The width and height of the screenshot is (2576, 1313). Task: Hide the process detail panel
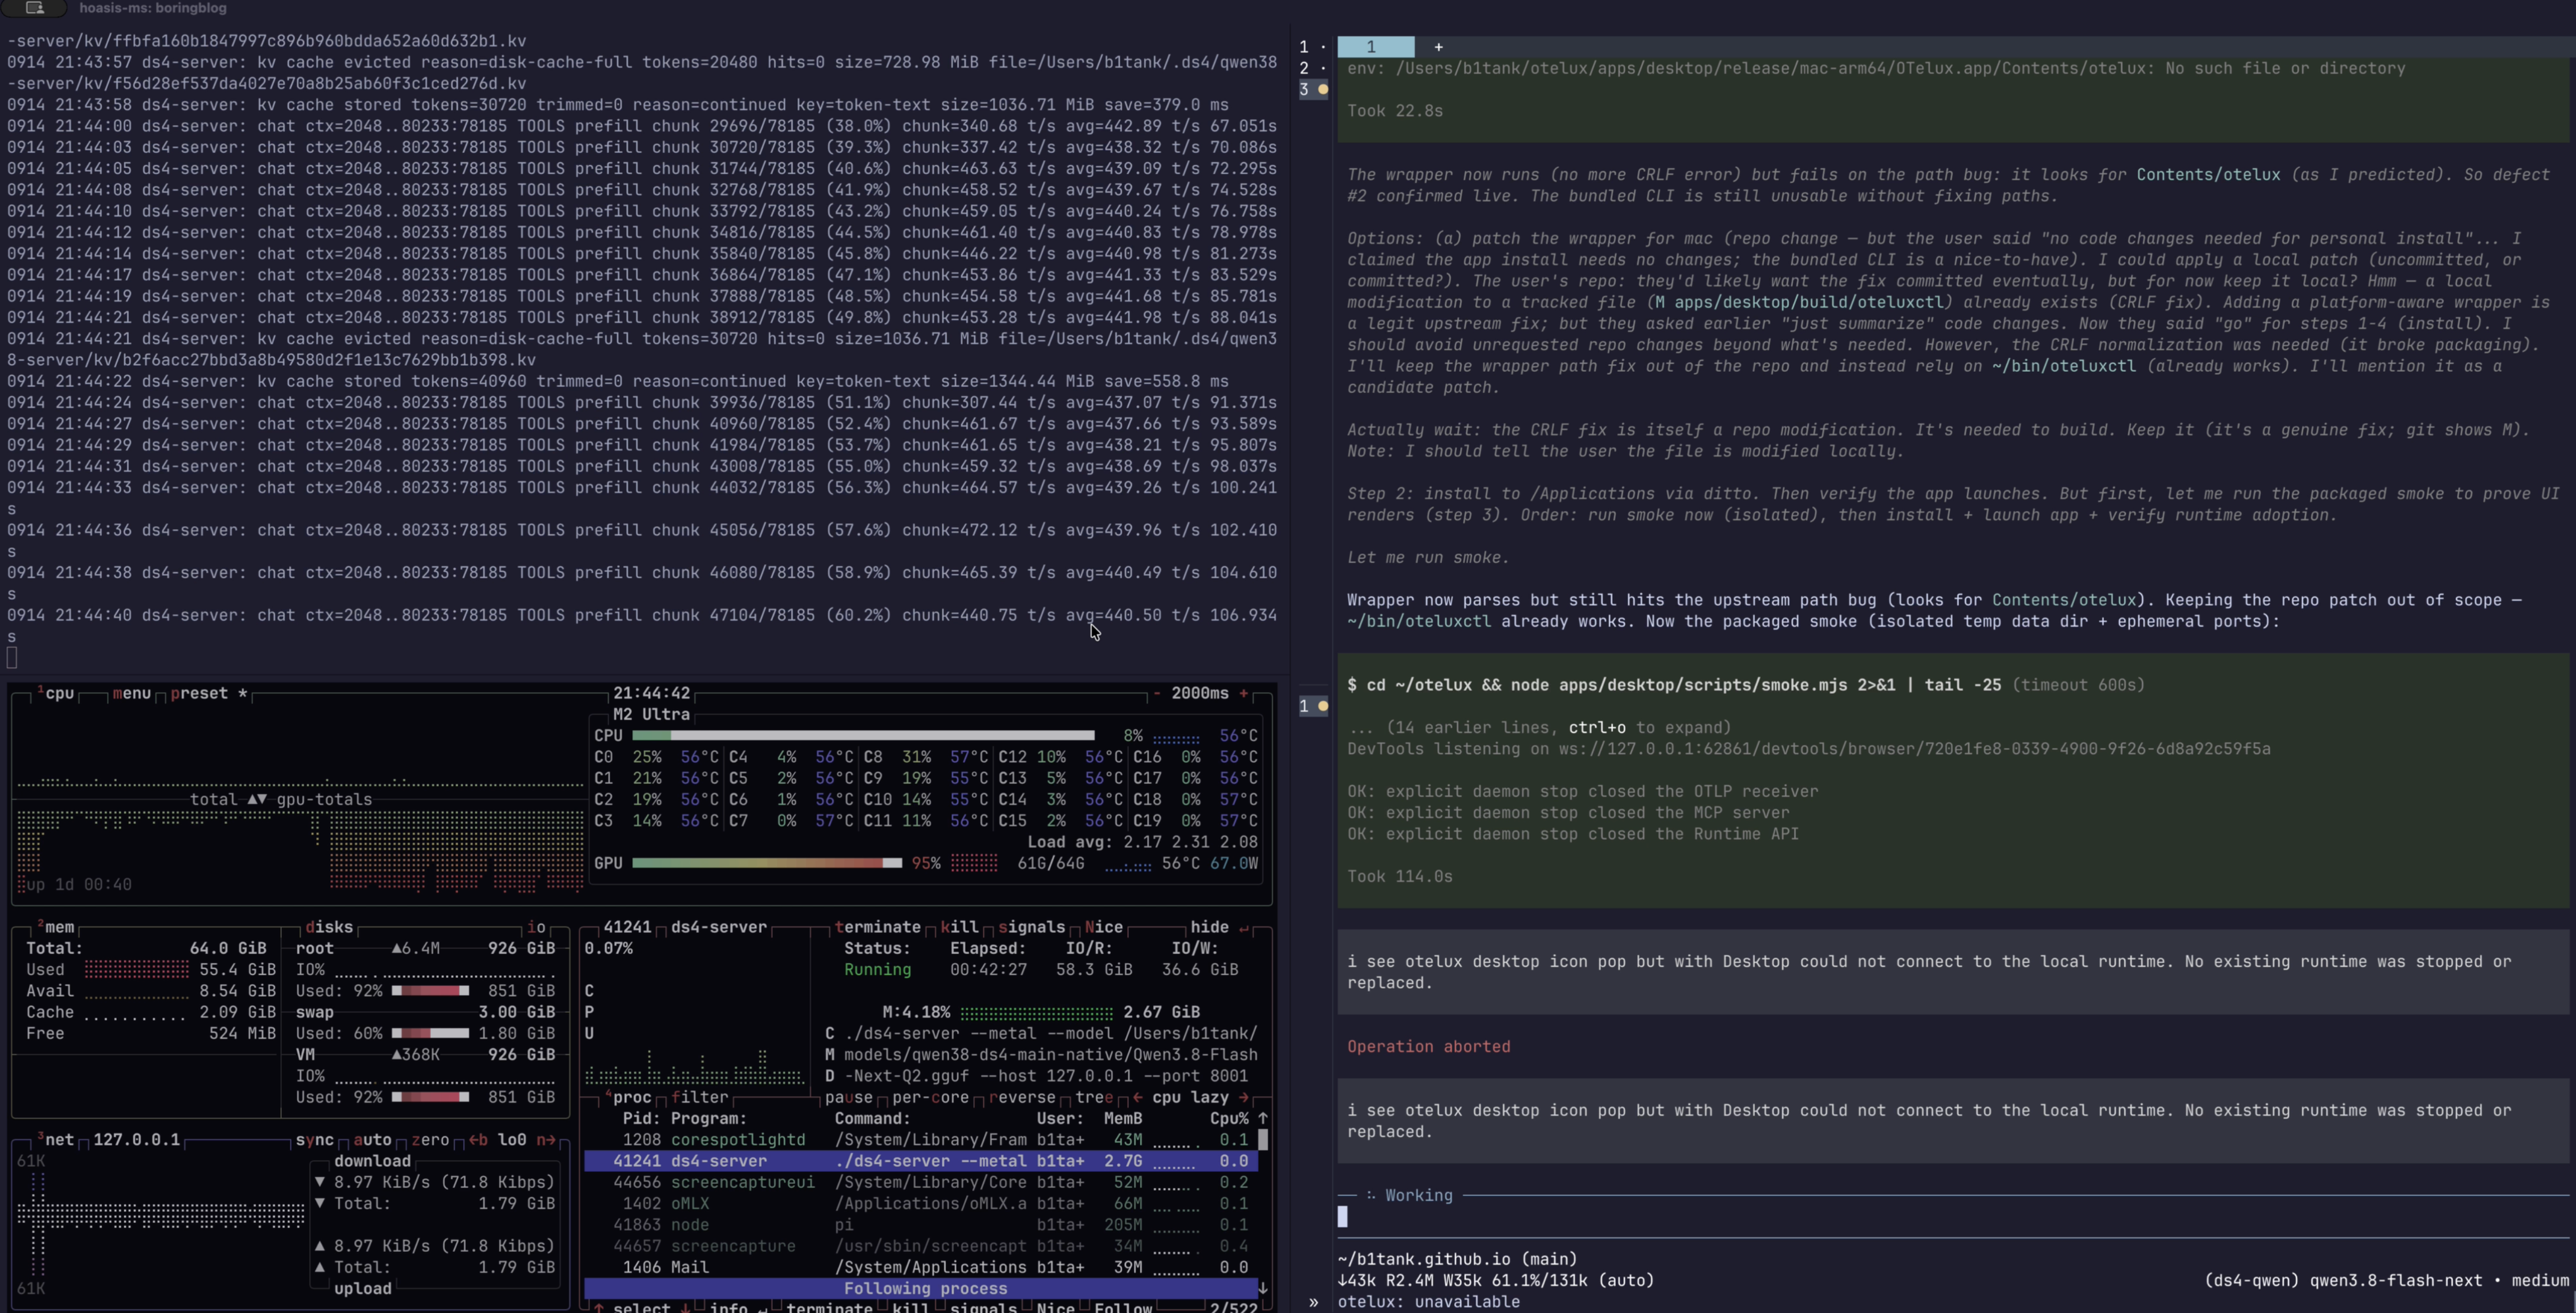[x=1209, y=928]
